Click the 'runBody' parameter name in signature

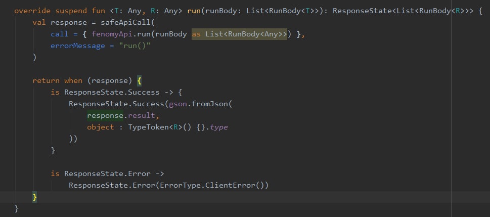click(221, 11)
